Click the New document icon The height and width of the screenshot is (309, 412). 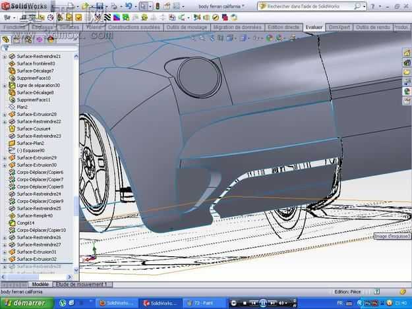[x=71, y=6]
